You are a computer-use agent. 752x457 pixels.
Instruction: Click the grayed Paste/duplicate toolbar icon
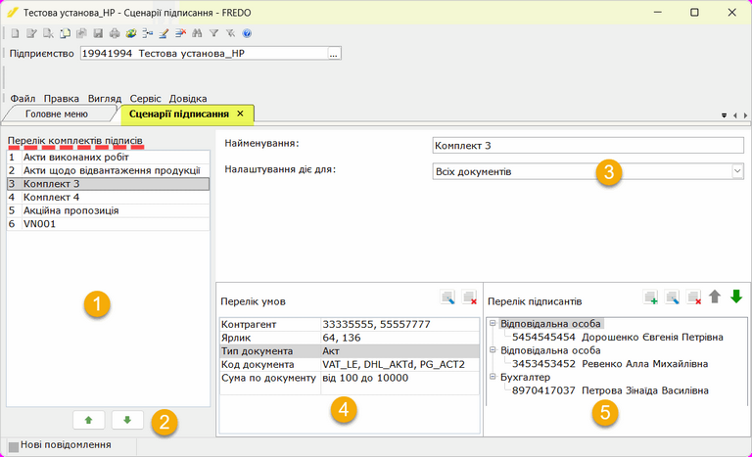point(81,33)
